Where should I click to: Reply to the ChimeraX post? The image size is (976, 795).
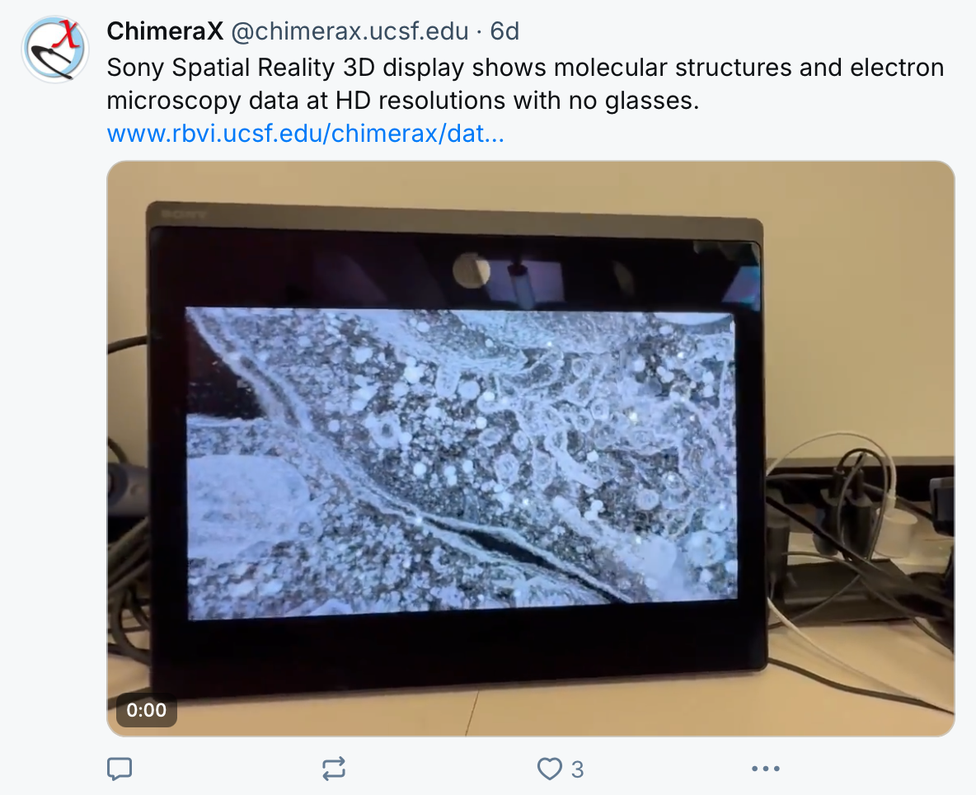point(120,769)
